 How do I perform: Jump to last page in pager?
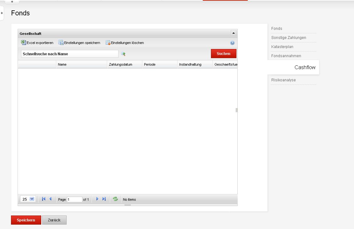click(104, 199)
